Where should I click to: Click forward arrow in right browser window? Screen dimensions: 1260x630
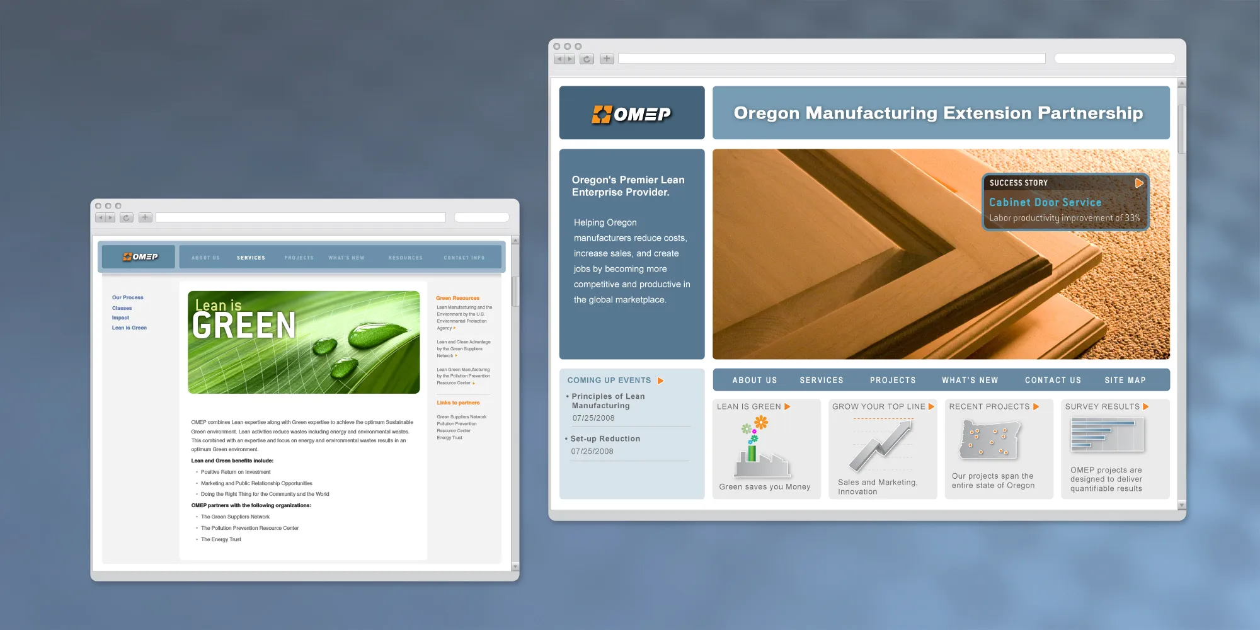570,59
